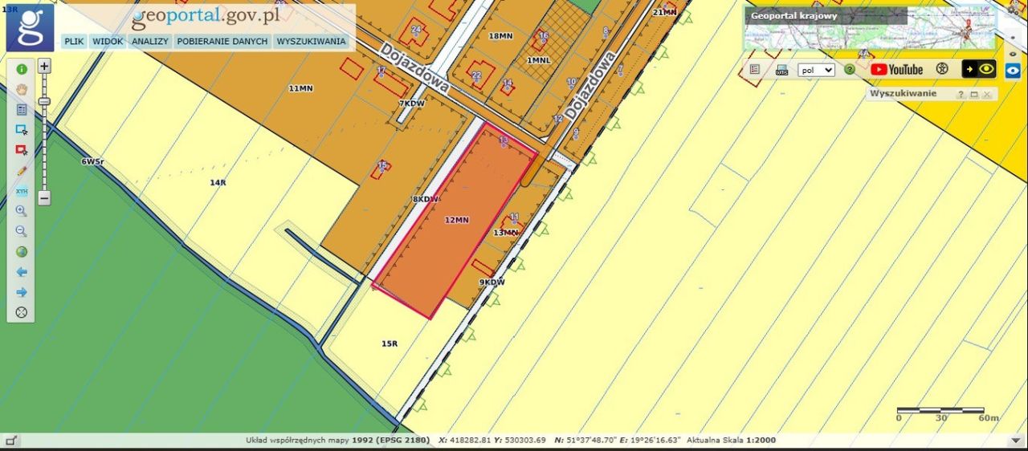Open the POBIERANIE DANYCH menu
The height and width of the screenshot is (451, 1028).
[222, 42]
